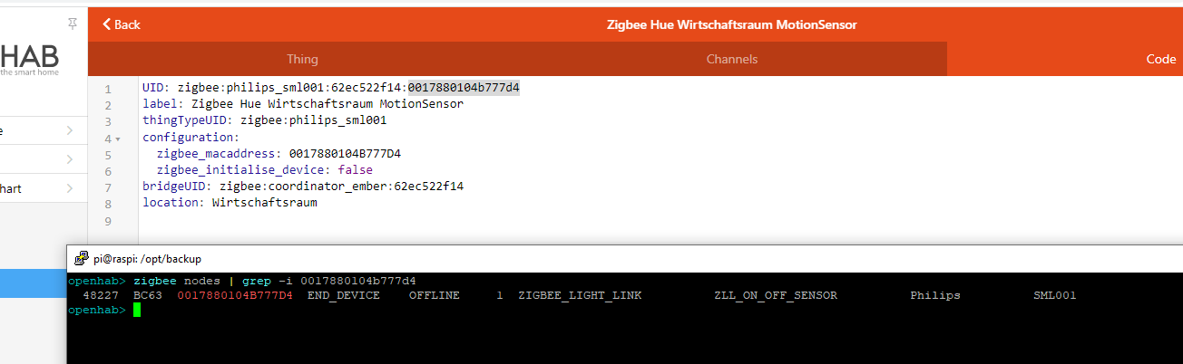The height and width of the screenshot is (364, 1183).
Task: Click ZLL_ON_OFF_SENSOR in terminal output
Action: pos(776,295)
